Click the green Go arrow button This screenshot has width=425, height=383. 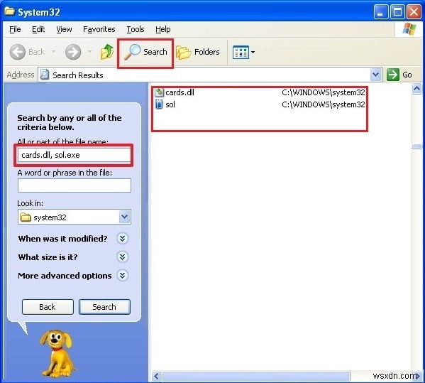click(x=393, y=75)
